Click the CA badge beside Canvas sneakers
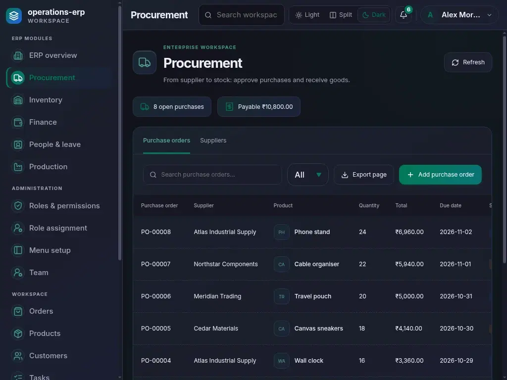 point(282,329)
